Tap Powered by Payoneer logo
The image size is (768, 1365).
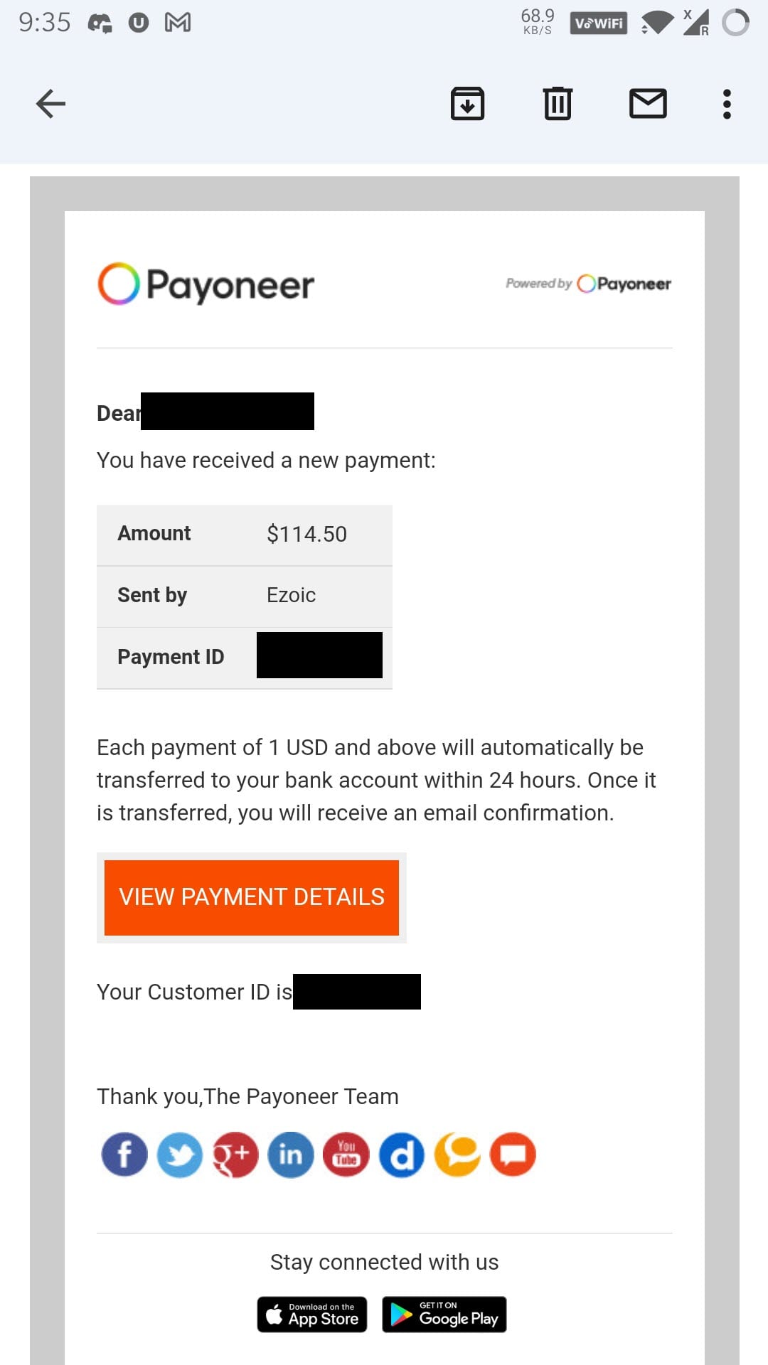[x=588, y=284]
